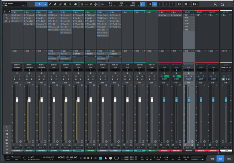Click the horizontal scrollbar right arrow
This screenshot has height=163, width=234.
[x=219, y=153]
